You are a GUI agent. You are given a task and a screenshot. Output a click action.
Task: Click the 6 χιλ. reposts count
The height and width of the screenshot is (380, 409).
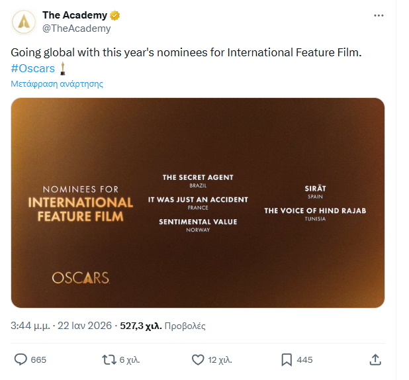tap(130, 359)
